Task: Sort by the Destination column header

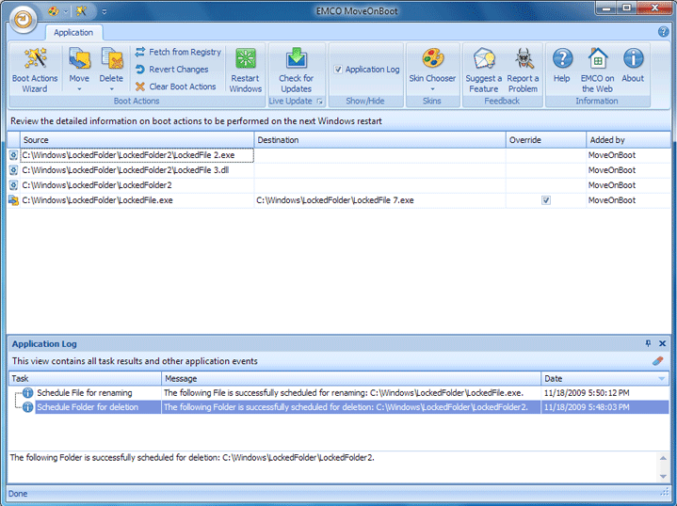Action: click(380, 140)
